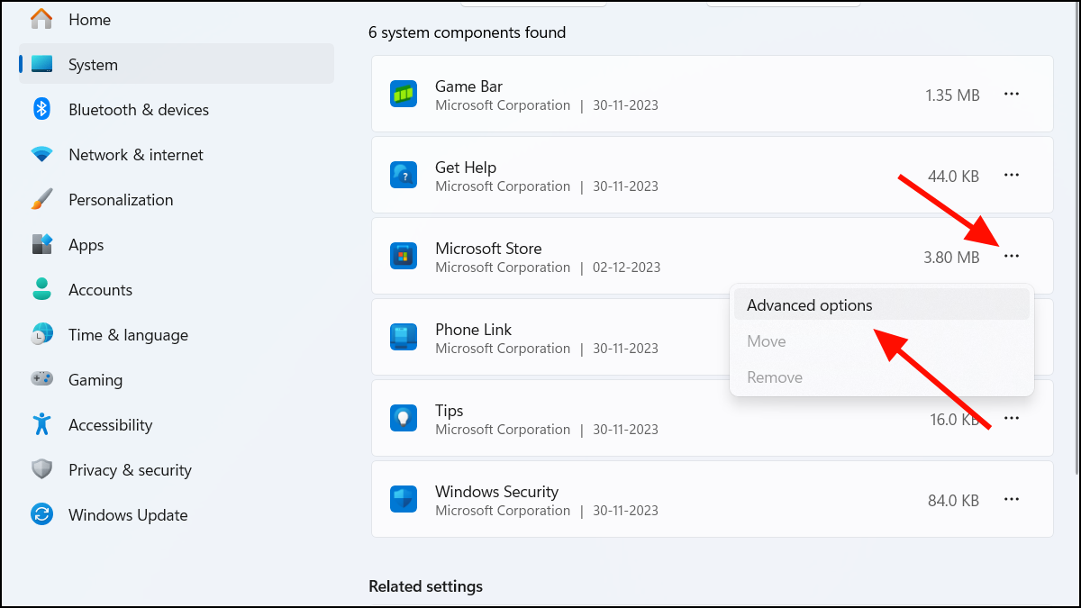Open the ellipsis menu for Game Bar
The height and width of the screenshot is (608, 1081).
(x=1011, y=94)
